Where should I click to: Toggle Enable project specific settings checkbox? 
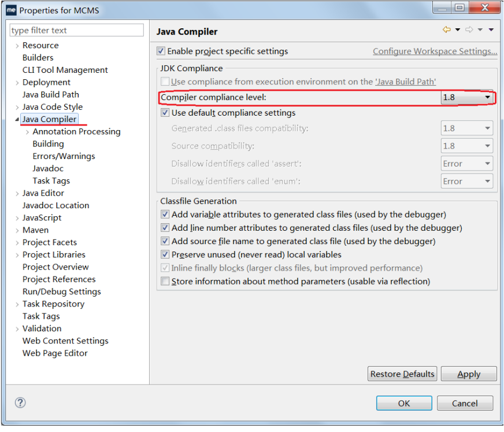161,51
